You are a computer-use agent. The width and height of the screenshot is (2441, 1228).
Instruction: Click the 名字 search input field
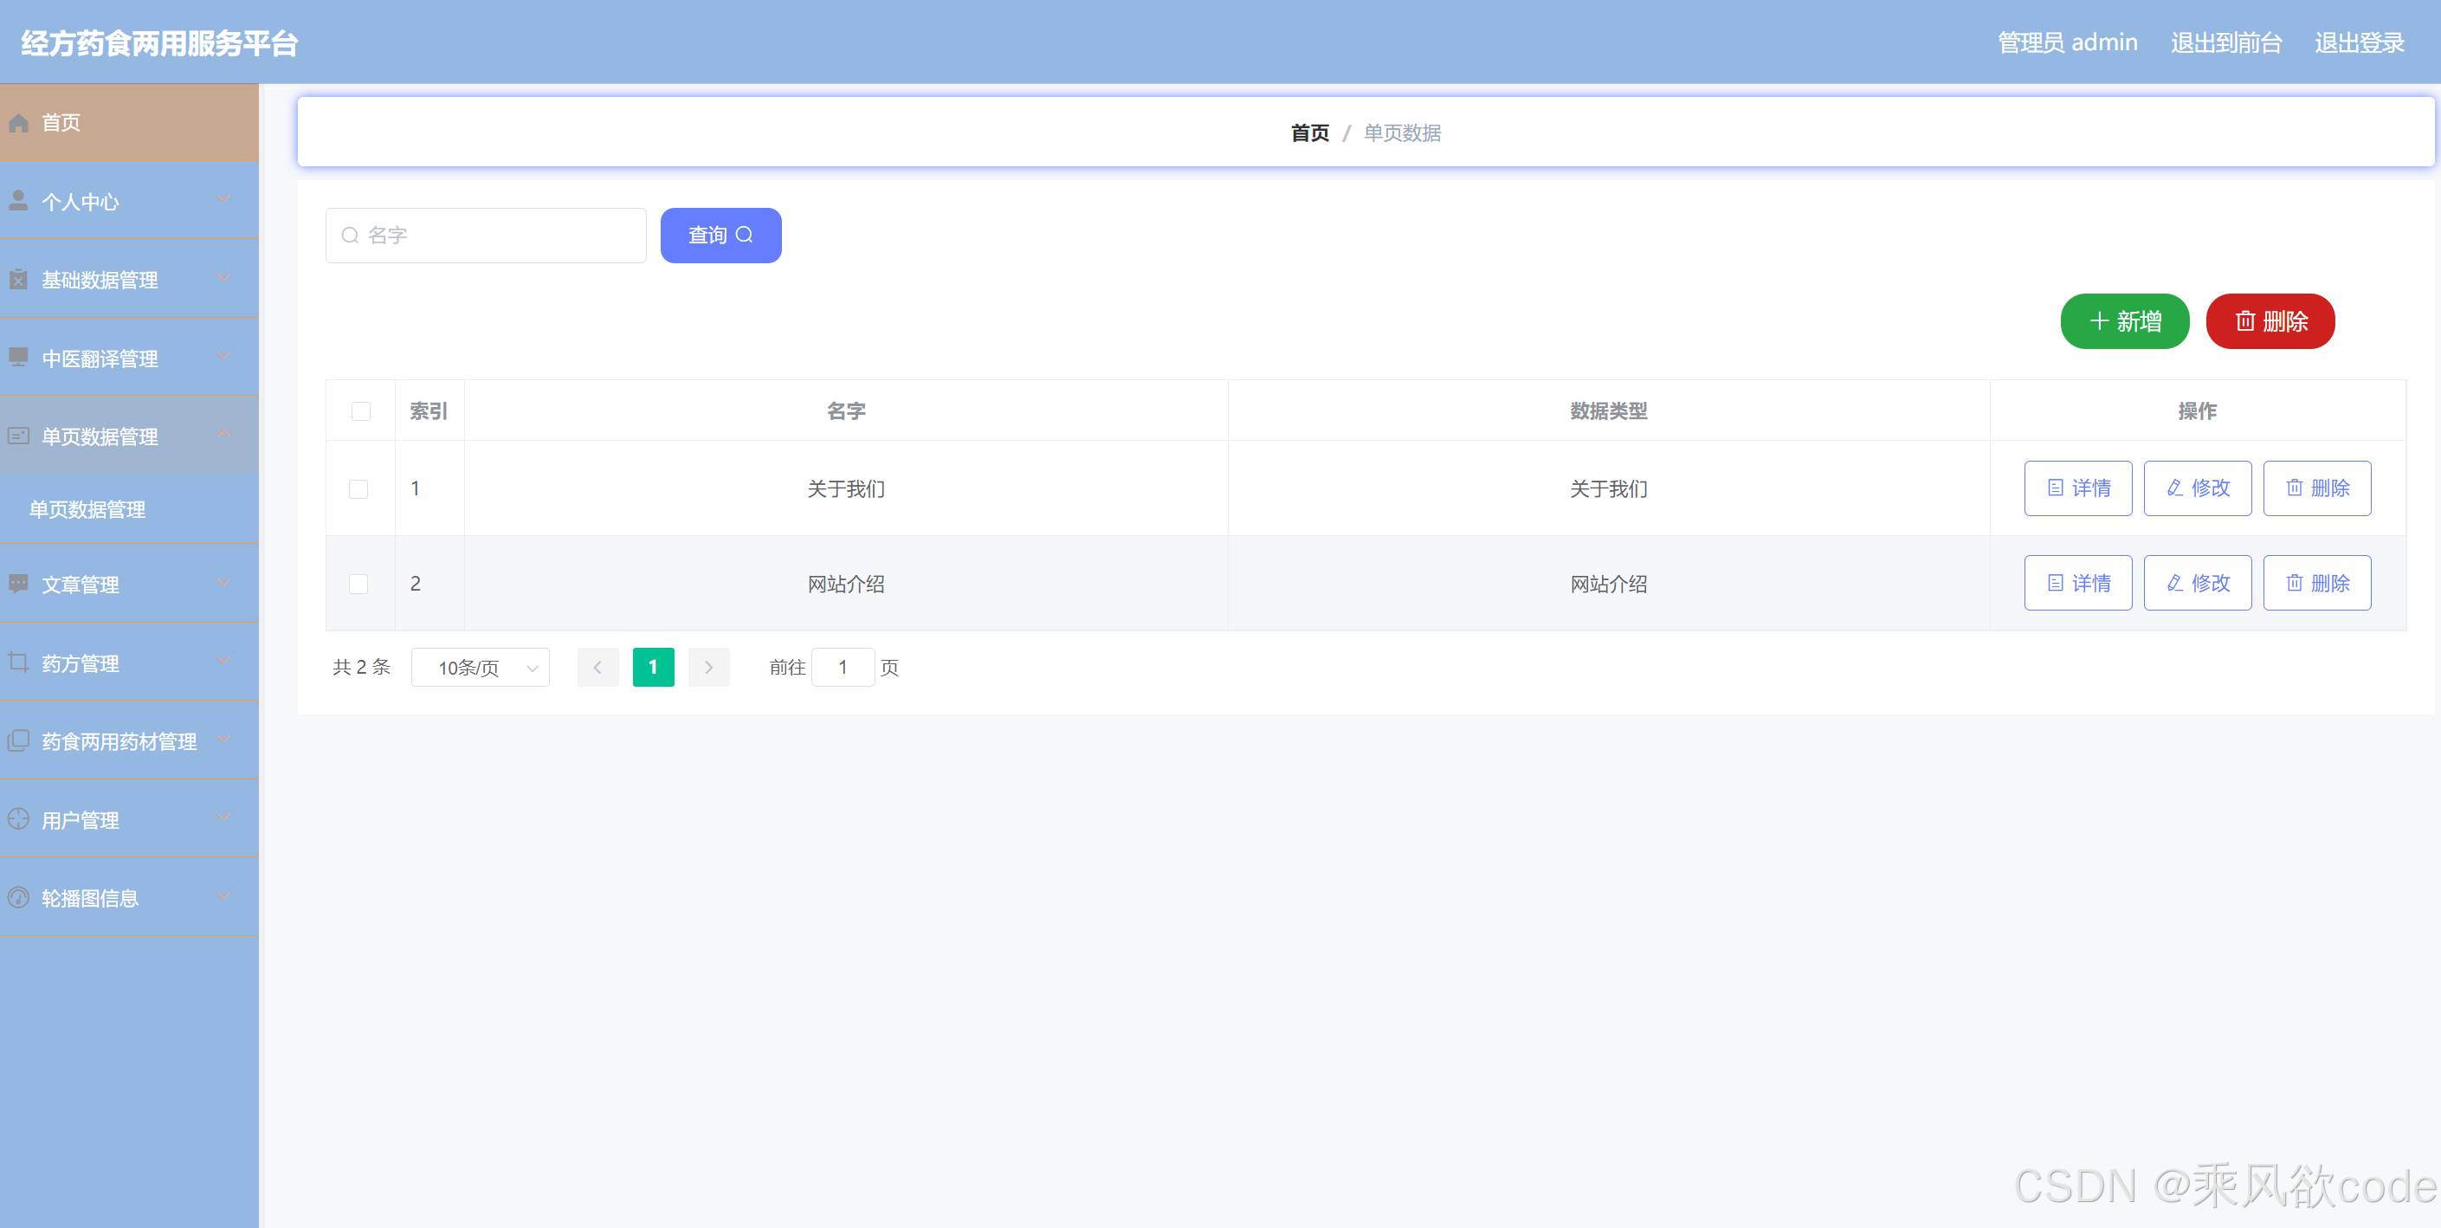coord(485,235)
